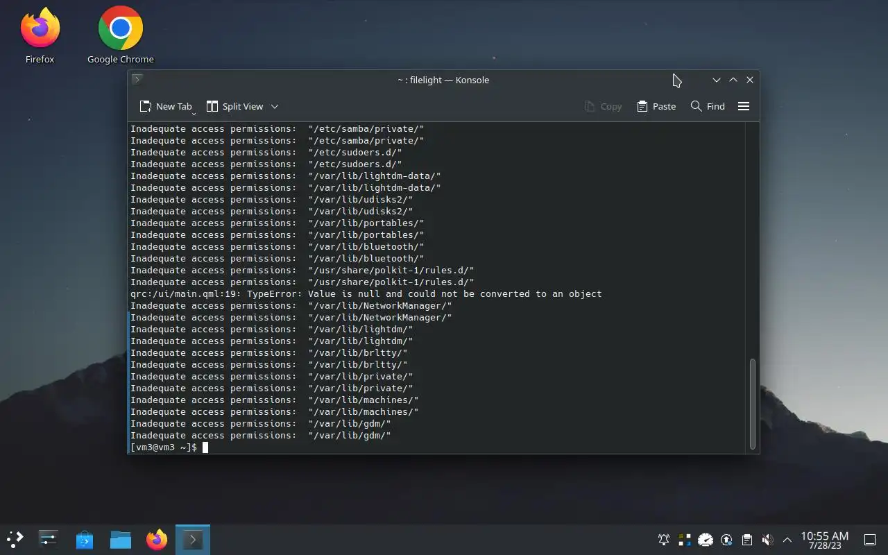Click the first "/var/lib/bluetooth/" line
Viewport: 888px width, 555px height.
[x=277, y=247]
